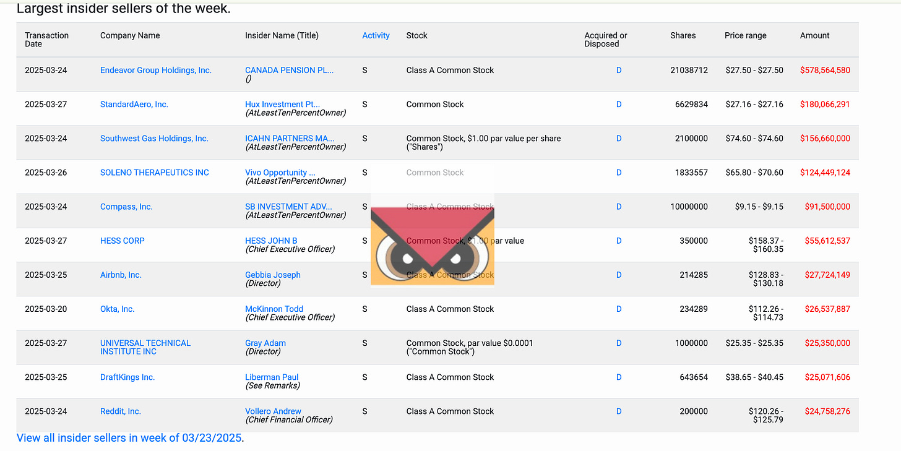Click the amount $25,350,000

click(x=827, y=343)
